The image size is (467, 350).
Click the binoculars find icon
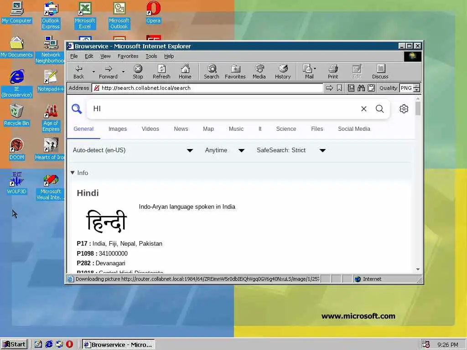click(361, 88)
